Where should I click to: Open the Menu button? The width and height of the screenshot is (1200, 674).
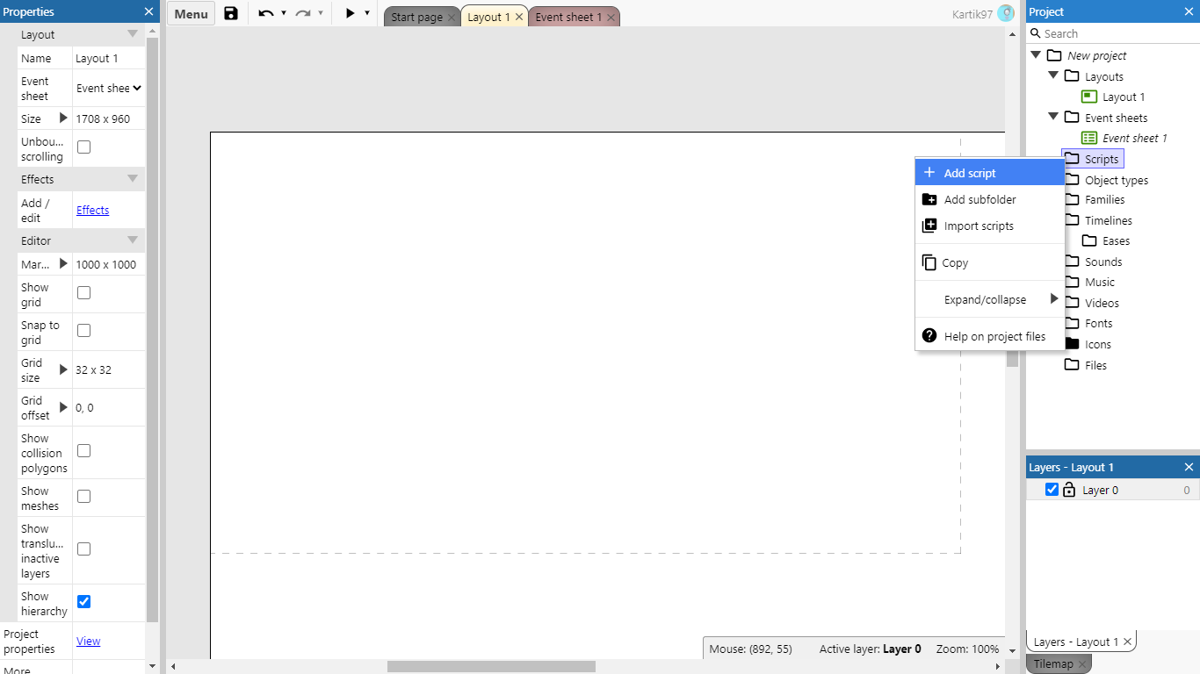point(191,13)
